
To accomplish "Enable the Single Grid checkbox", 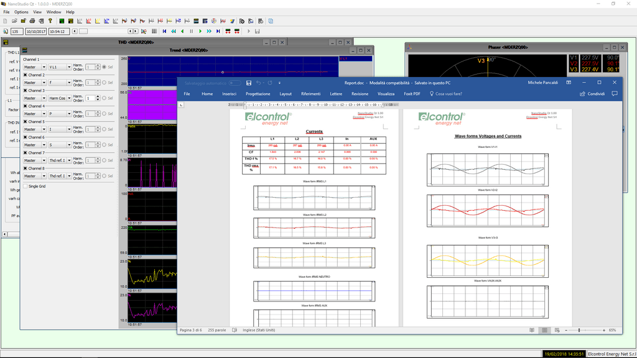I will click(26, 186).
